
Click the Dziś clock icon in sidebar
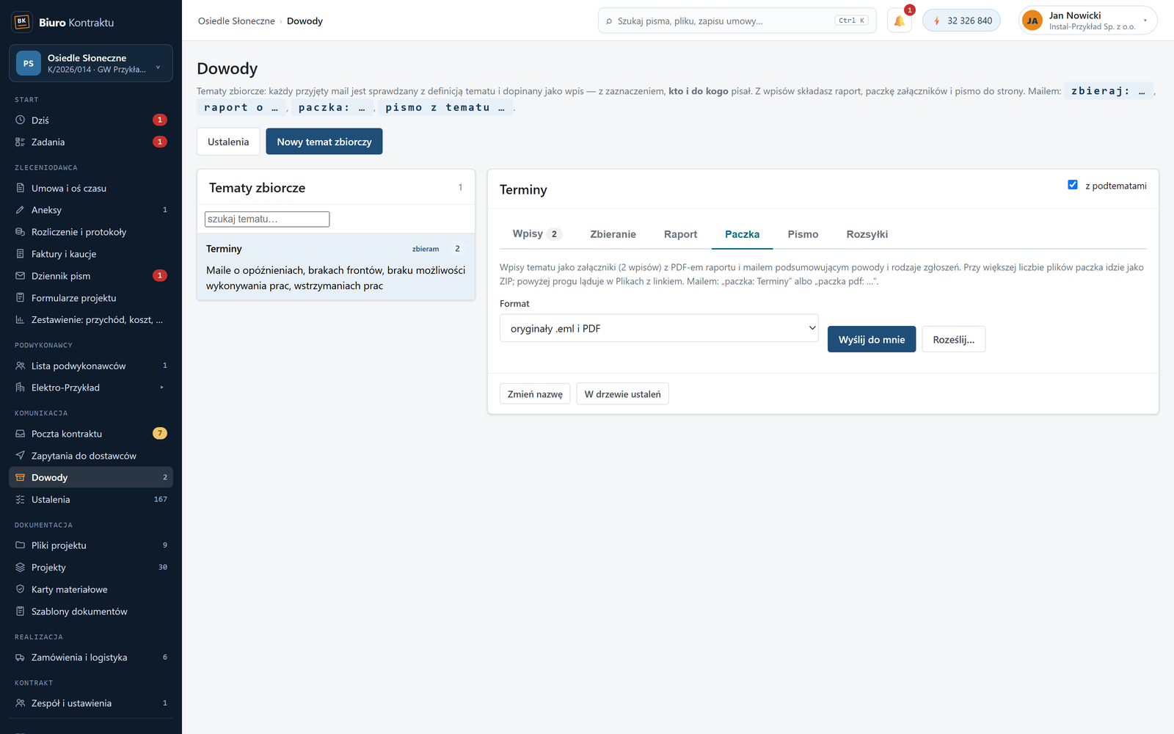[21, 120]
